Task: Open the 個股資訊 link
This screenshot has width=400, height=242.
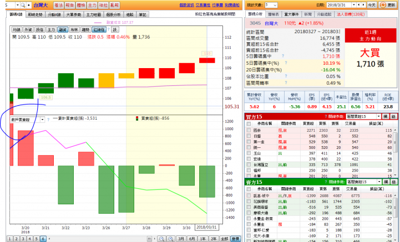Action: (x=186, y=5)
